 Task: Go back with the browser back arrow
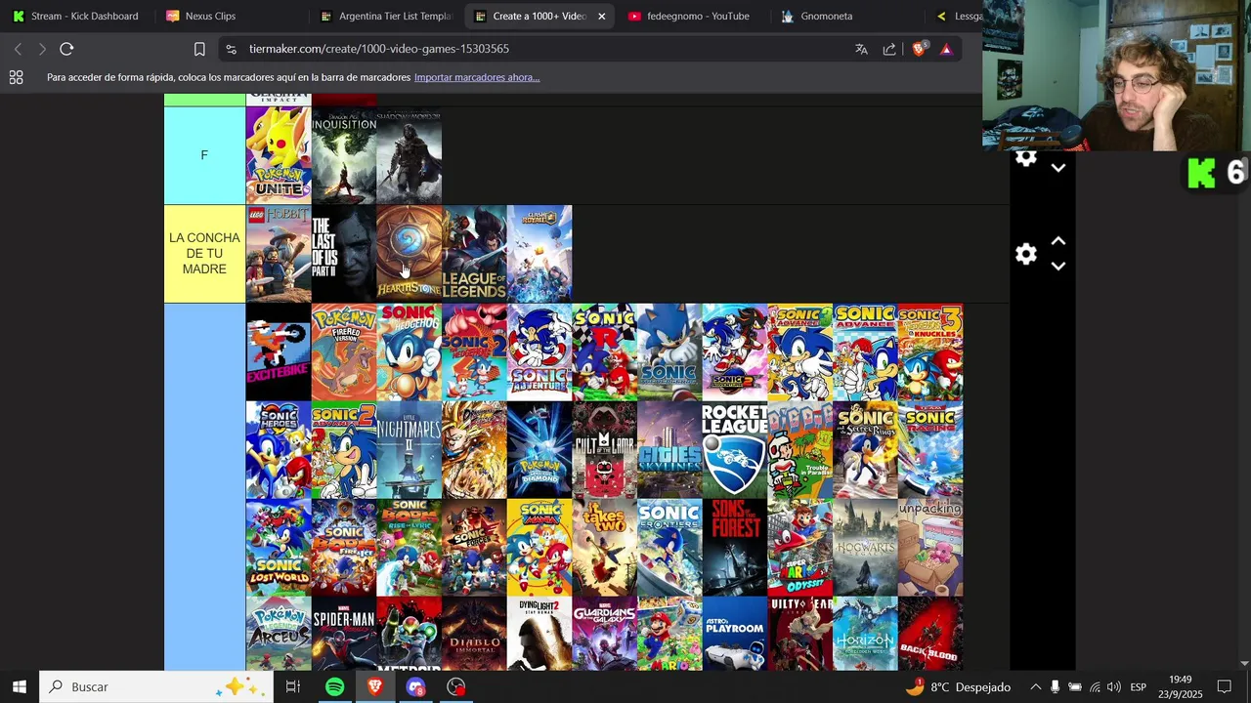(x=18, y=49)
